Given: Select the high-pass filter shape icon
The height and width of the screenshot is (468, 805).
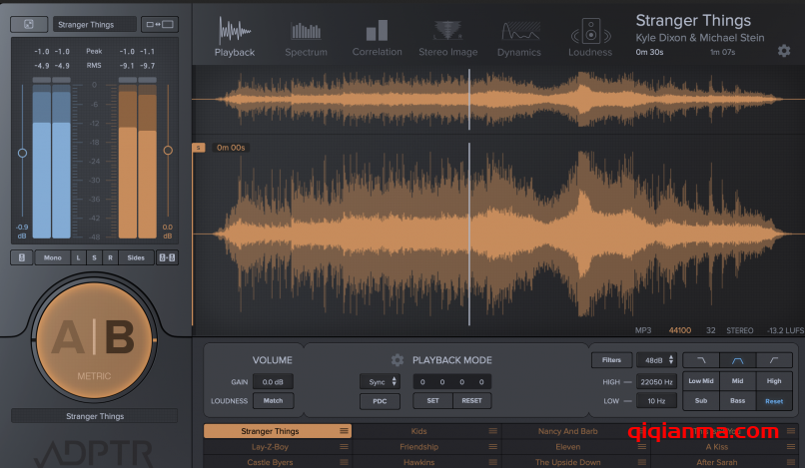Looking at the screenshot, I should pos(774,360).
